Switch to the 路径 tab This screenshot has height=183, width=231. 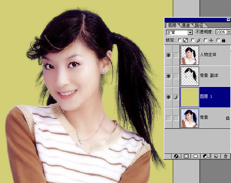(199, 25)
